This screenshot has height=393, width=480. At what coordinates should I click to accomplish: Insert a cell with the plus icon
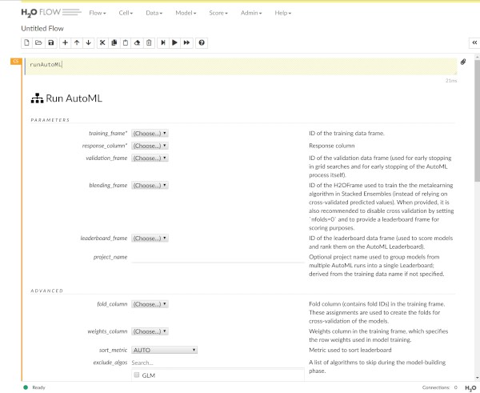(x=65, y=42)
